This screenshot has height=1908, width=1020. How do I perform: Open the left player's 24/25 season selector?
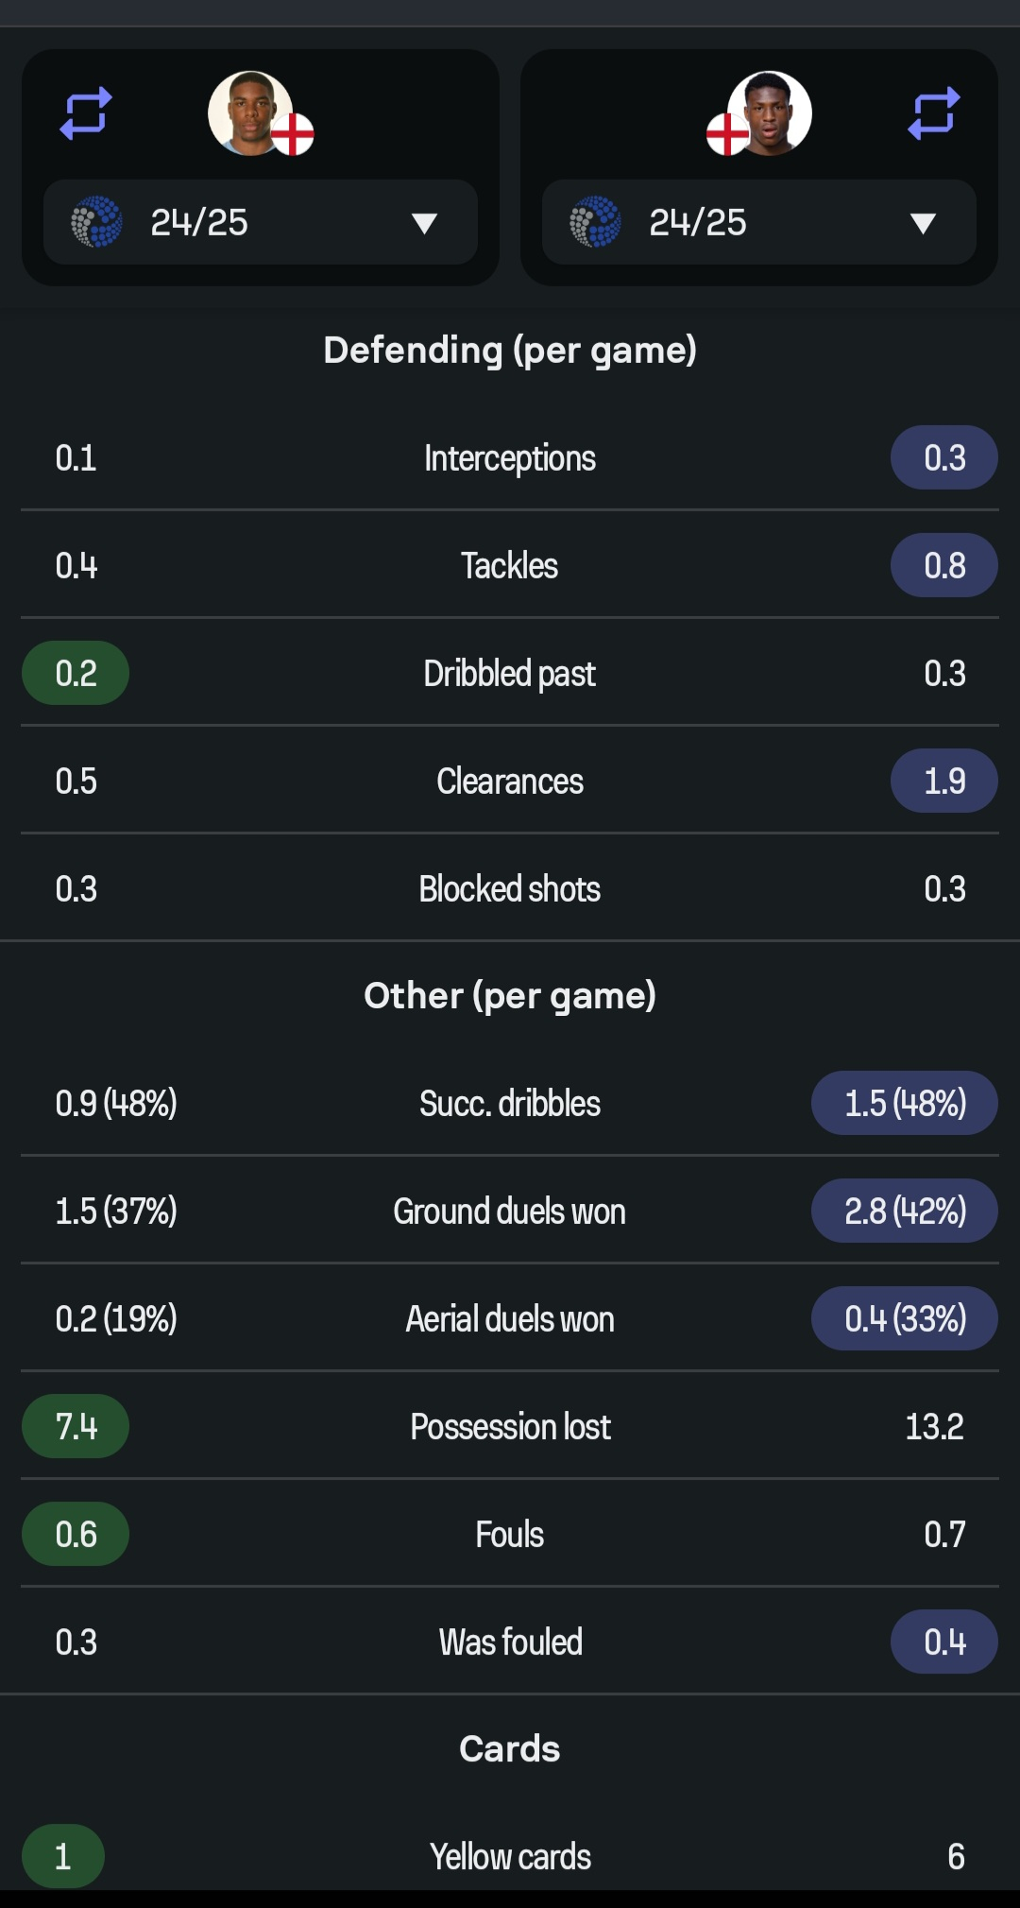tap(261, 222)
